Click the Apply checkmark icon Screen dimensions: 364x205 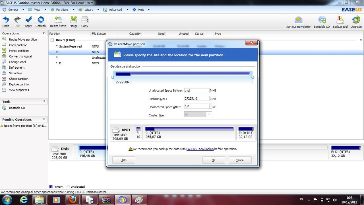coord(28,20)
